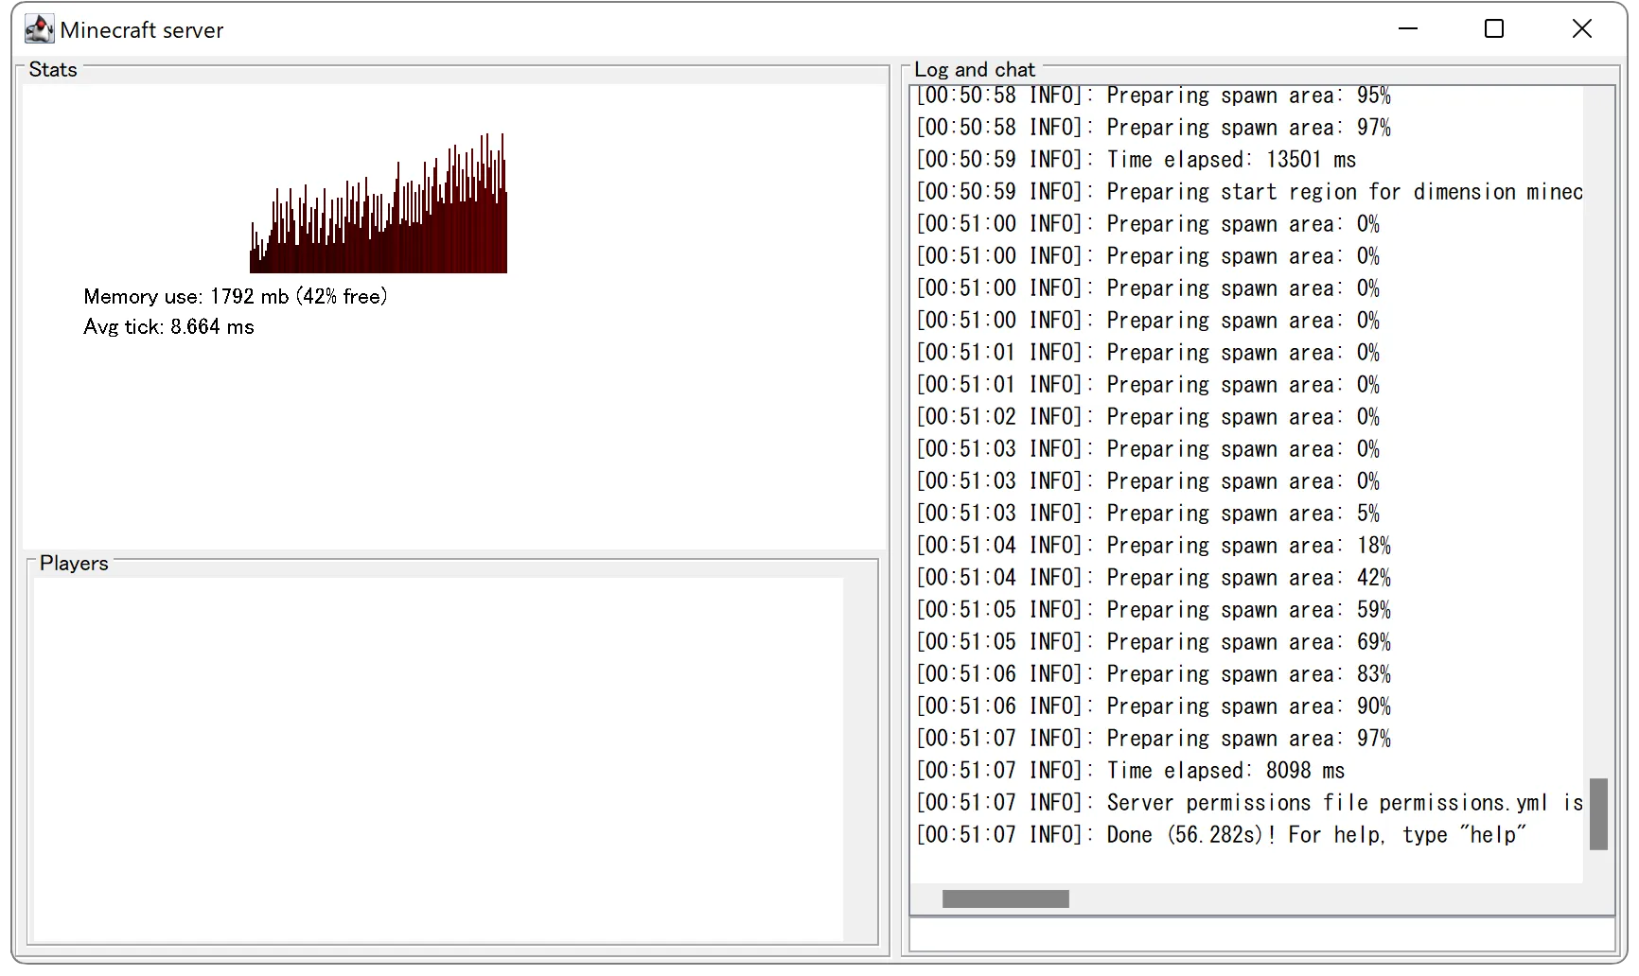
Task: Close the Minecraft server window
Action: 1581,28
